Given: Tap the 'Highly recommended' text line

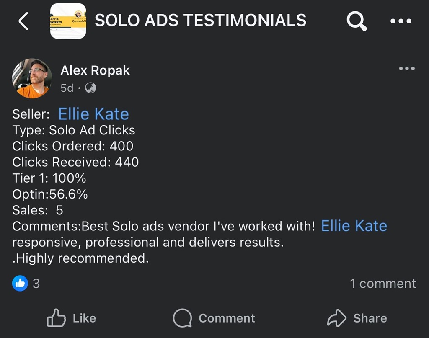Looking at the screenshot, I should pos(80,258).
